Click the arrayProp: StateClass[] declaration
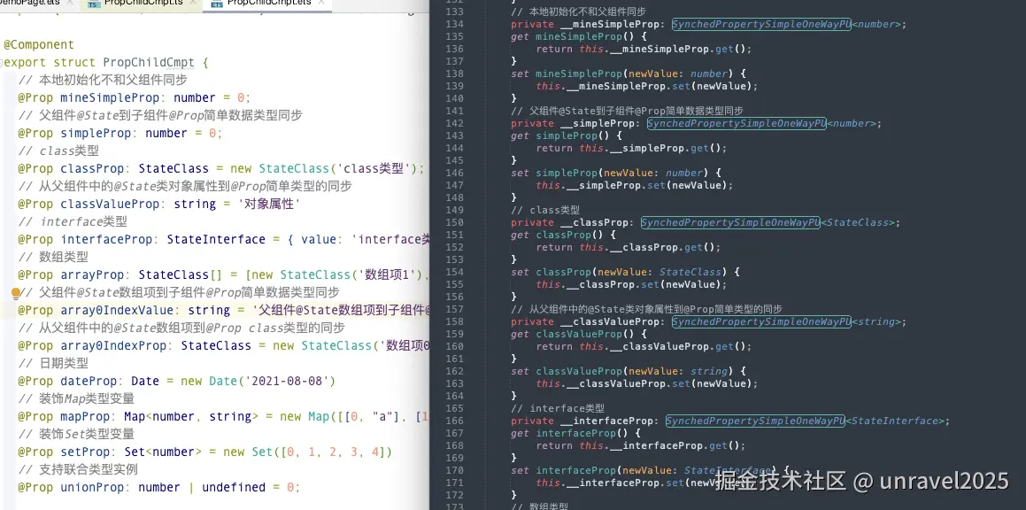The height and width of the screenshot is (510, 1026). (223, 274)
